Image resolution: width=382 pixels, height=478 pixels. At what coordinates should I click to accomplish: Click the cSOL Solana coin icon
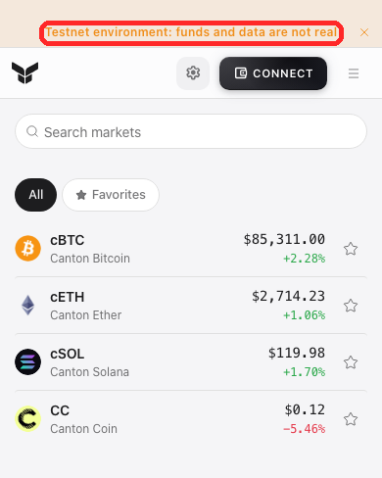tap(28, 361)
